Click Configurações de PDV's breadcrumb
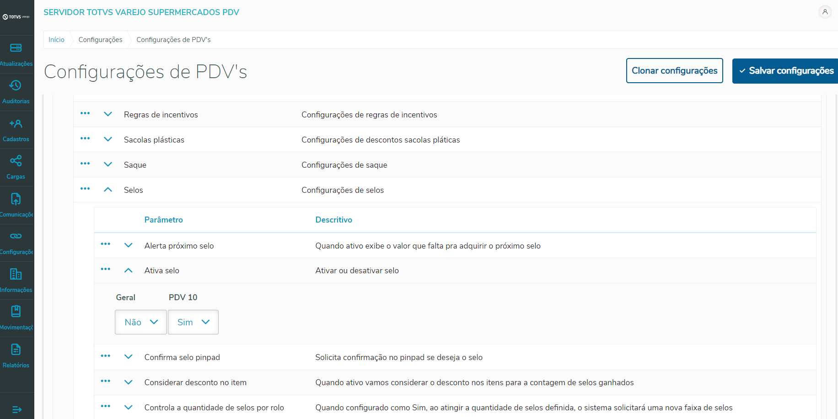Viewport: 838px width, 419px height. (x=173, y=40)
